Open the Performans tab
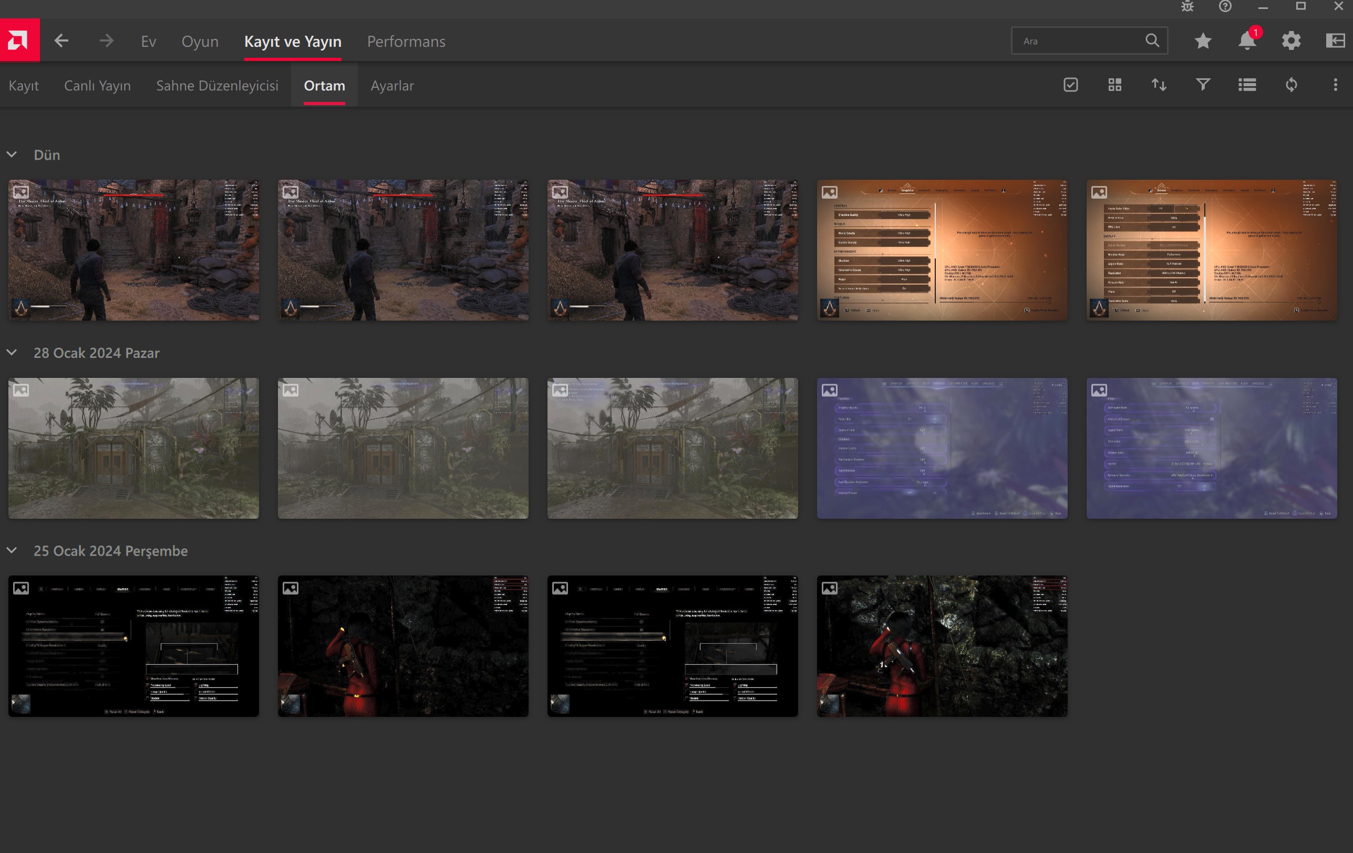Screen dimensions: 1353x853 pos(406,41)
